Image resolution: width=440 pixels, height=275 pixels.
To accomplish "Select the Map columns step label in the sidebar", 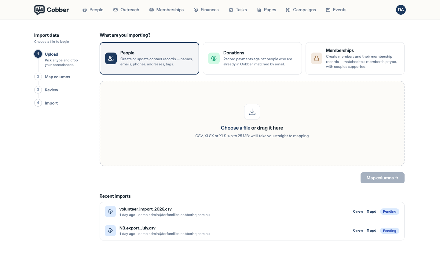I will pos(57,77).
